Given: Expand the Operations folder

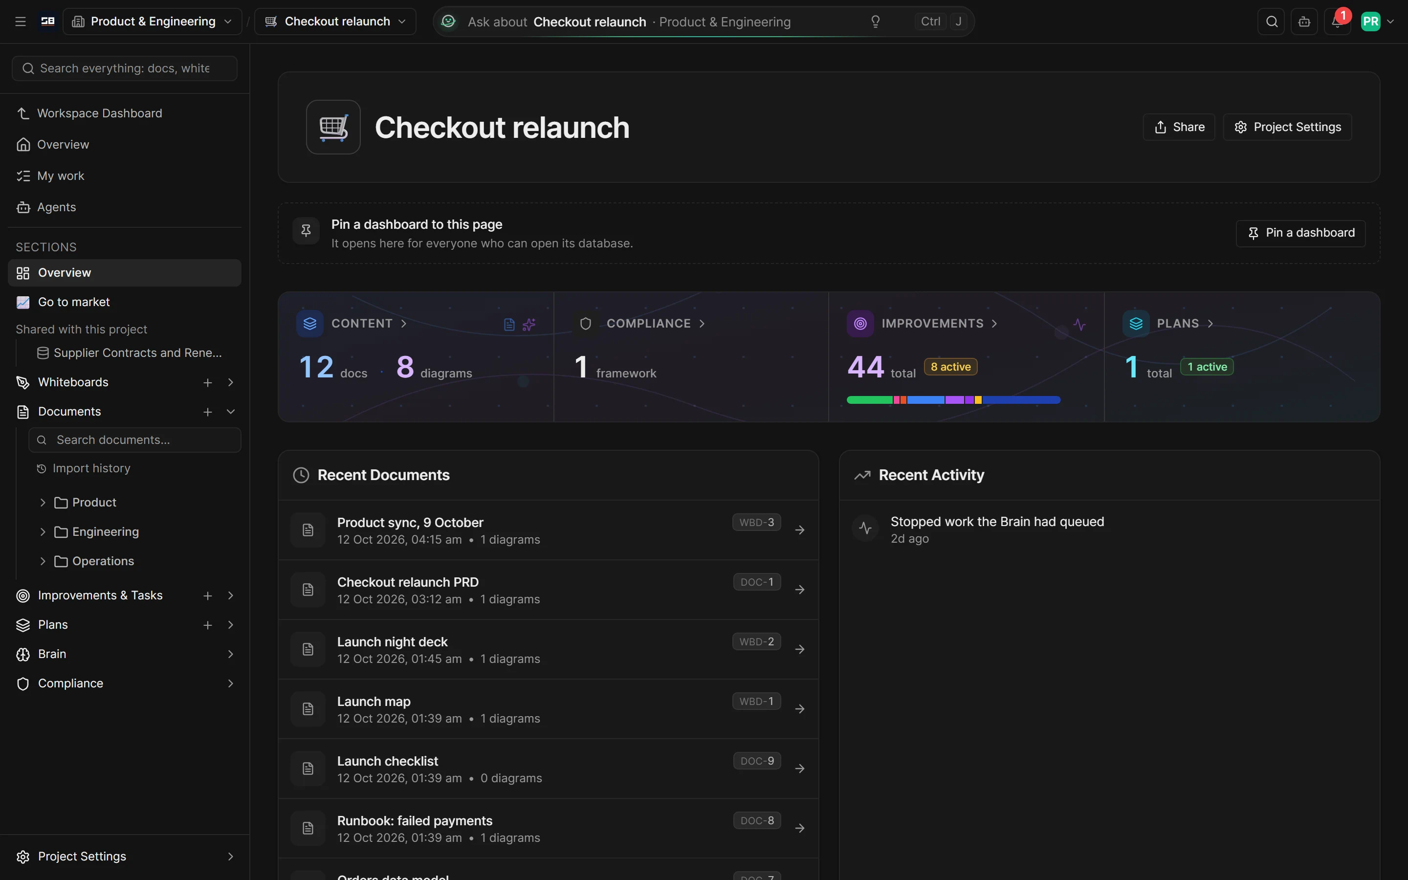Looking at the screenshot, I should pos(43,561).
